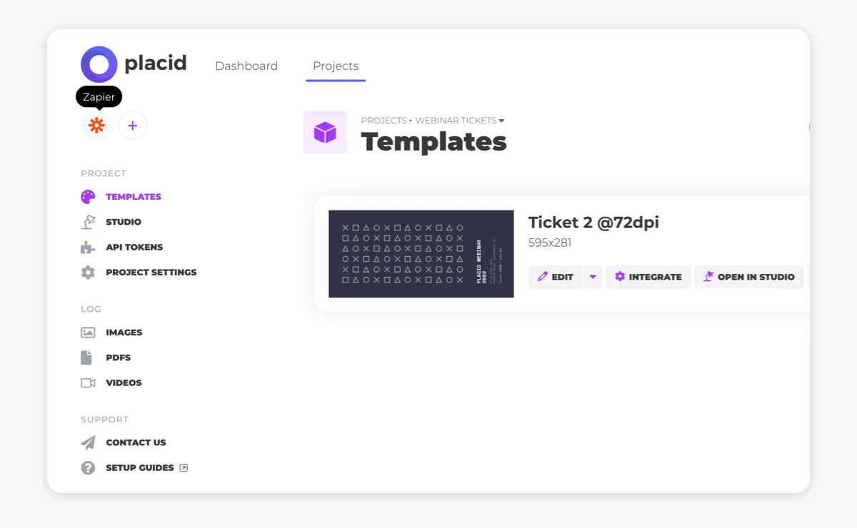Open Templates via the palette icon
The height and width of the screenshot is (528, 857).
click(x=88, y=197)
